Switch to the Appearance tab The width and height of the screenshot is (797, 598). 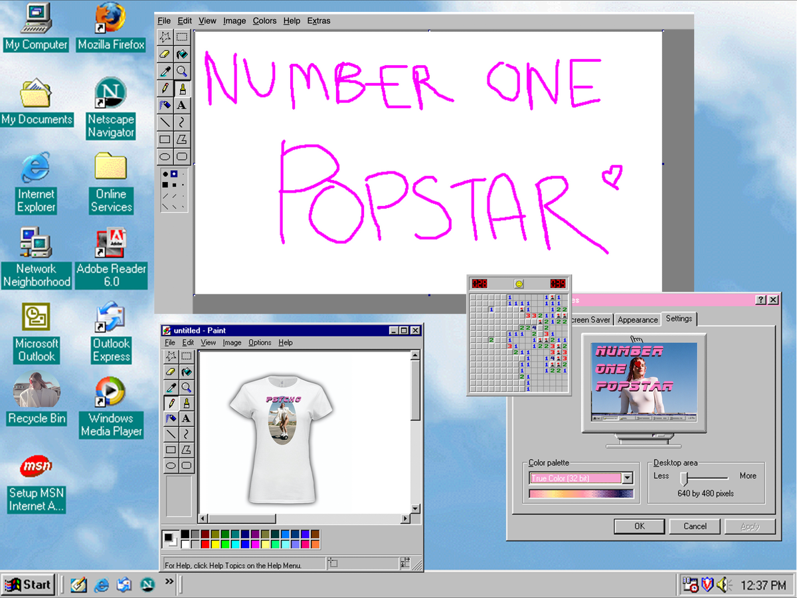[638, 320]
